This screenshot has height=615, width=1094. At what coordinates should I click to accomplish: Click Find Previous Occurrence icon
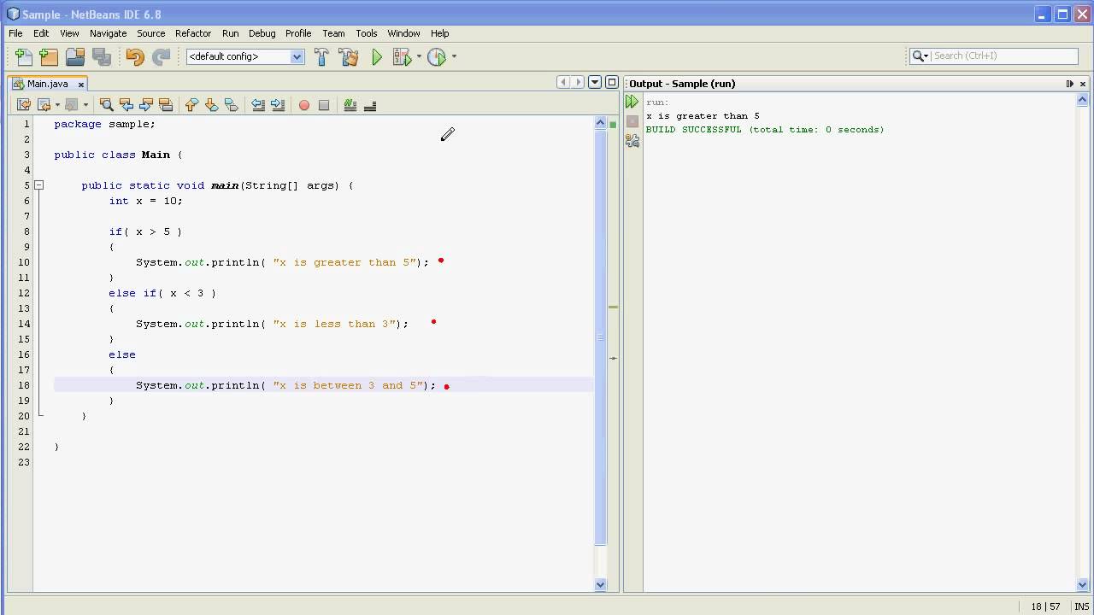point(126,105)
